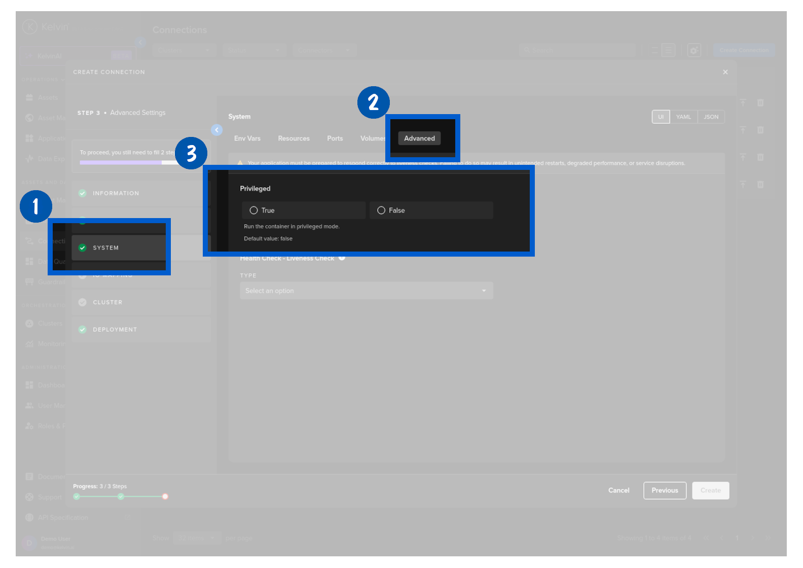Click the Assets sidebar icon
This screenshot has height=568, width=803.
point(29,97)
